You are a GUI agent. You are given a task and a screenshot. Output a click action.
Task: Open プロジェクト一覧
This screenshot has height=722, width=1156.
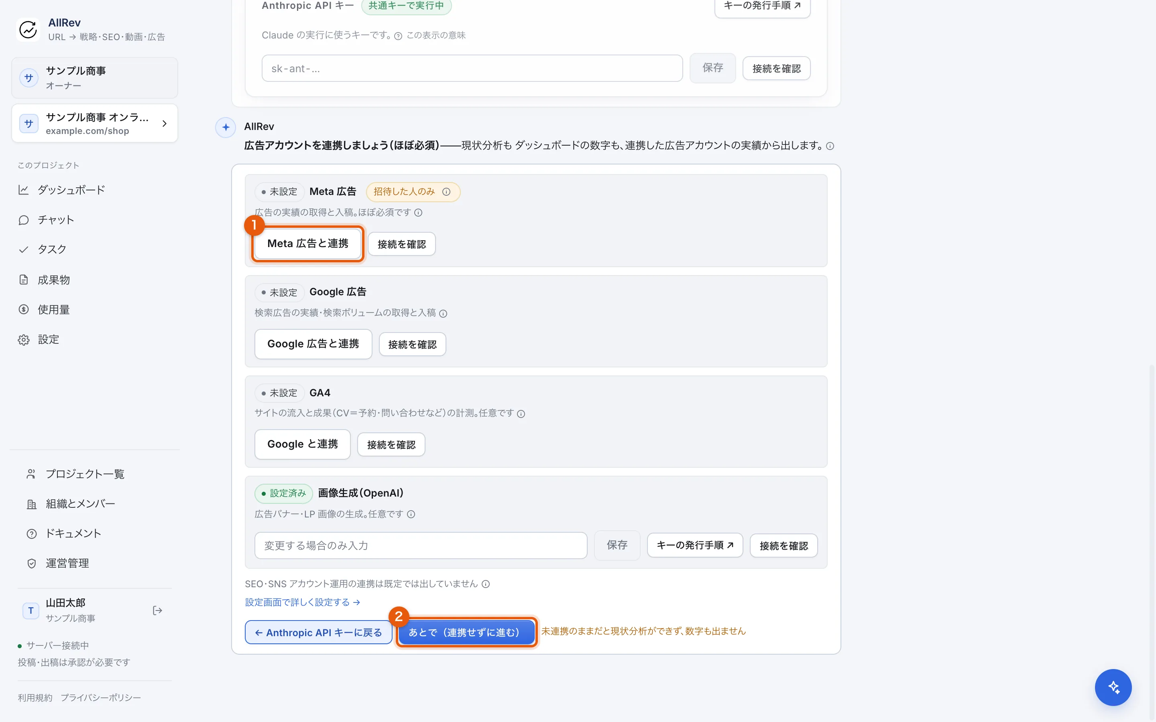click(x=95, y=474)
